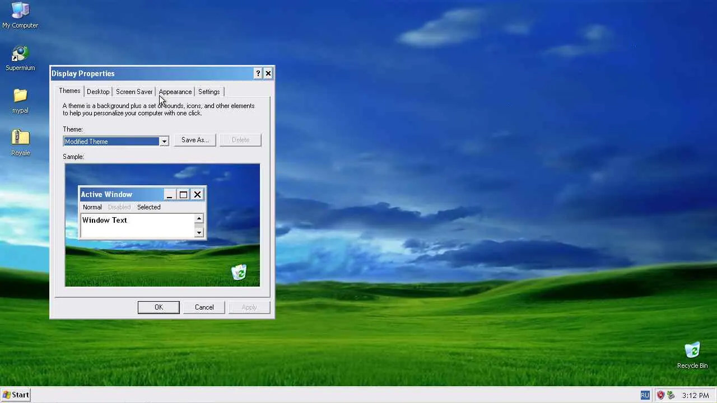
Task: Click the "Sample:" label
Action: 73,157
